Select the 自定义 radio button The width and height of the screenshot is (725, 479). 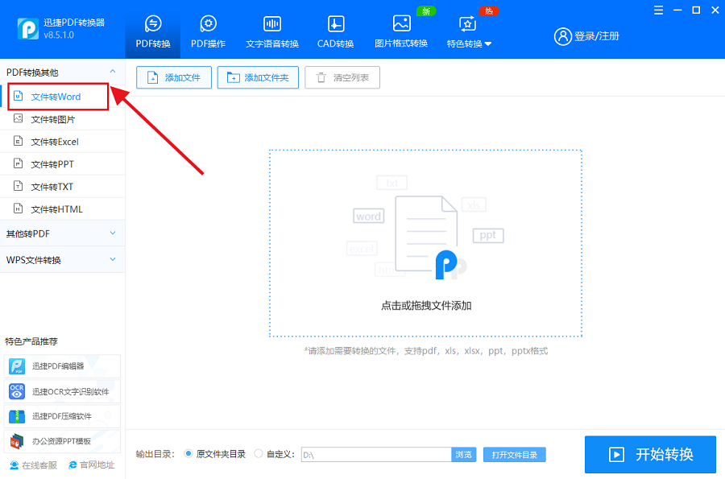tap(259, 453)
